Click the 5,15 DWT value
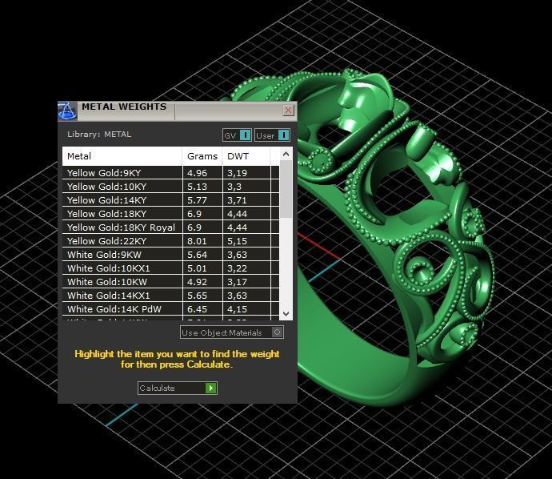 pyautogui.click(x=237, y=241)
